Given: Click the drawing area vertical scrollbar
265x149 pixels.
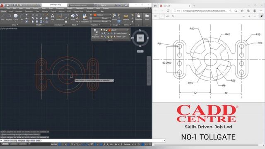Looking at the screenshot, I should [x=149, y=71].
